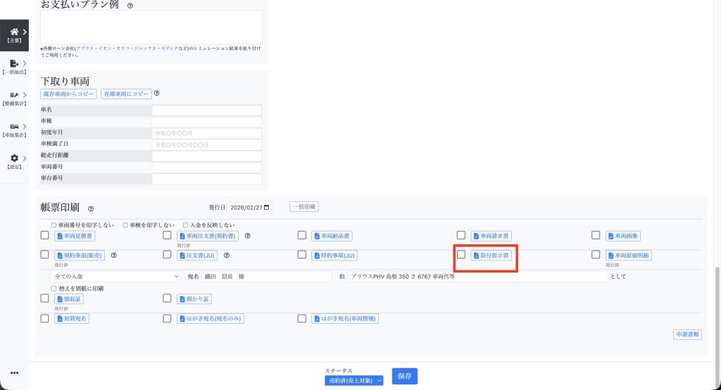
Task: Open the 一括抽出 sidebar icon
Action: pyautogui.click(x=14, y=65)
